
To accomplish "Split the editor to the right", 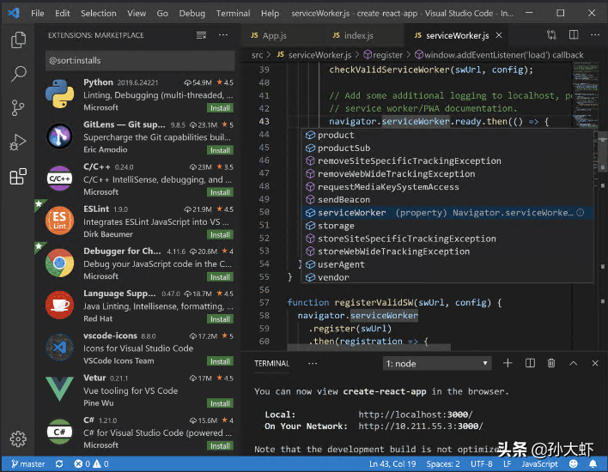I will coord(572,35).
